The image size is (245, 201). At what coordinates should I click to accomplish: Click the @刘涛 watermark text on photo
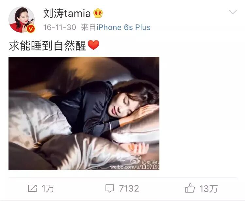(x=151, y=163)
